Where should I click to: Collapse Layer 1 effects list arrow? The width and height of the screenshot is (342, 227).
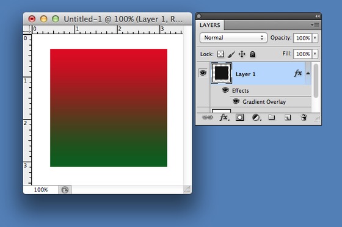coord(308,73)
